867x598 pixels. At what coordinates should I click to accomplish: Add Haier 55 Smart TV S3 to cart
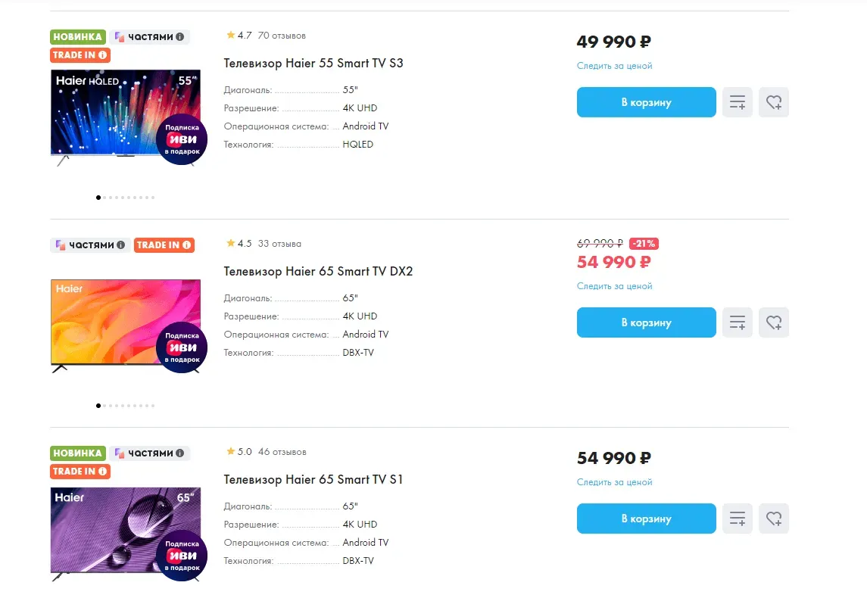coord(646,102)
